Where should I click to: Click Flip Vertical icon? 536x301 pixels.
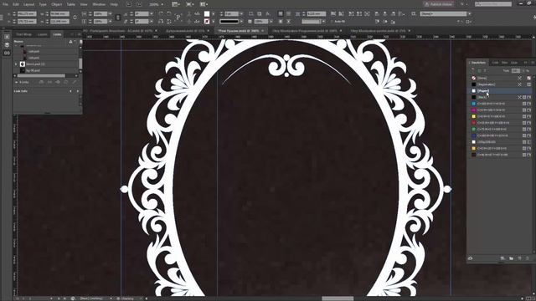pos(169,21)
